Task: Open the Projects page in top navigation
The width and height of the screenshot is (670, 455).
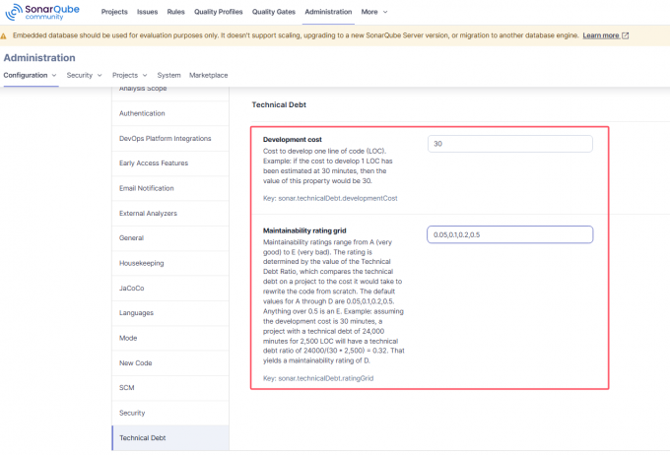Action: (x=114, y=12)
